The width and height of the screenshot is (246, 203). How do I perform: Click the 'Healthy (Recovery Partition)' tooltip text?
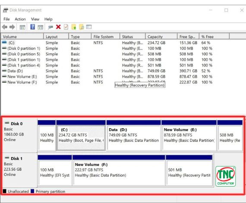[x=140, y=85]
